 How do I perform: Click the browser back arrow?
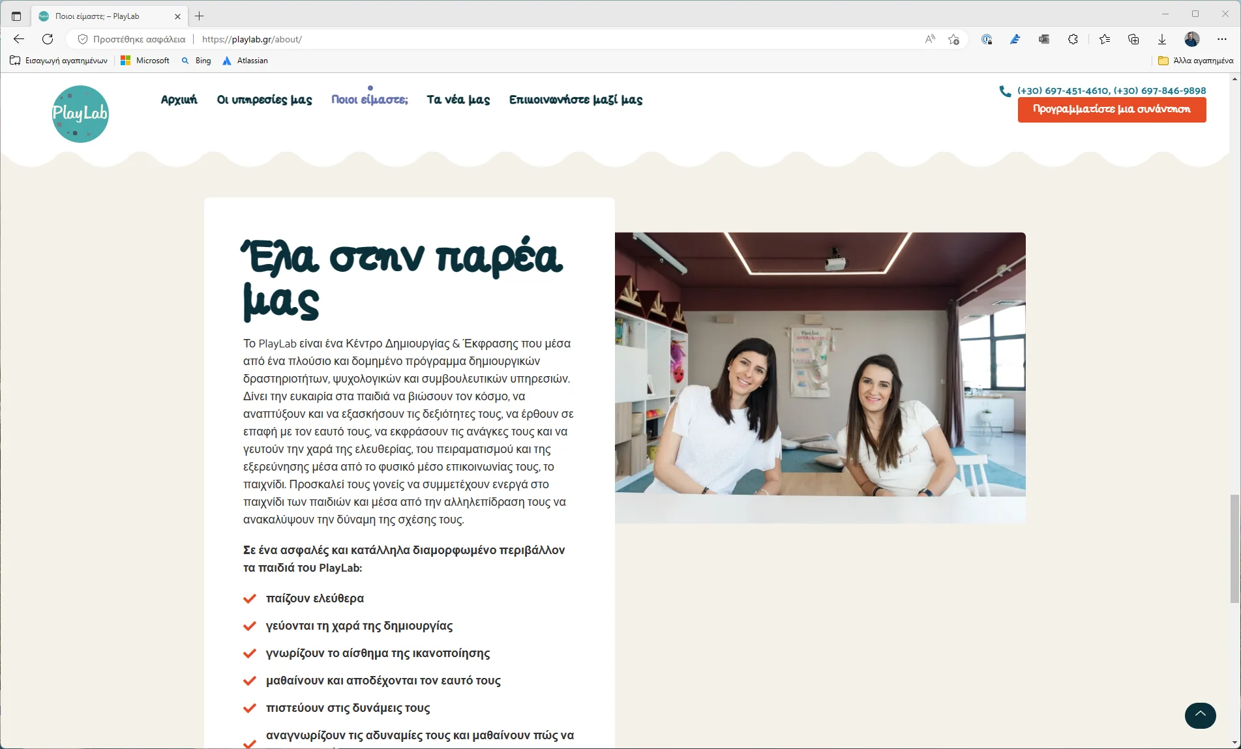19,39
